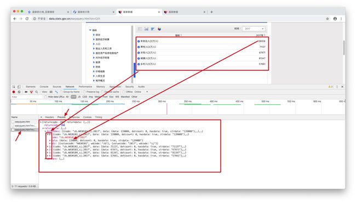The width and height of the screenshot is (356, 203).
Task: Toggle the red network filter funnel
Action: (x=31, y=92)
